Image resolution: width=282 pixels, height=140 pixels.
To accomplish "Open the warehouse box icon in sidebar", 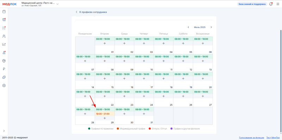I will pos(4,61).
